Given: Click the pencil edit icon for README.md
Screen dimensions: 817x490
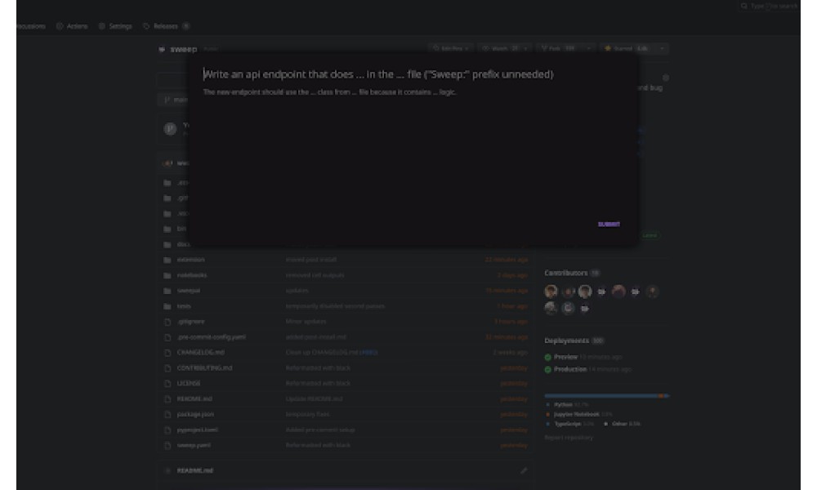Looking at the screenshot, I should (x=524, y=470).
